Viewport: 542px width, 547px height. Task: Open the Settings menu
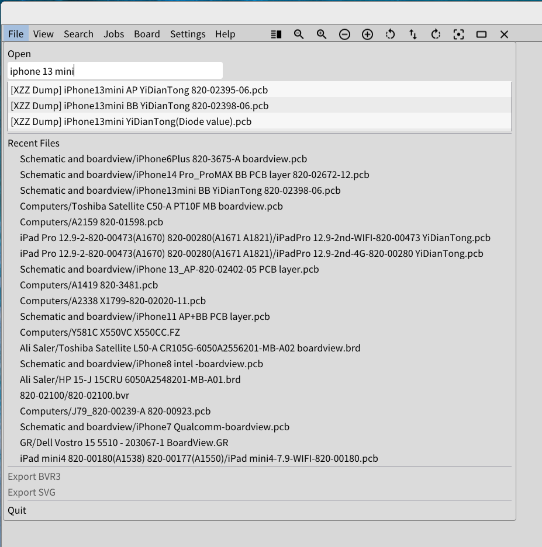[188, 34]
